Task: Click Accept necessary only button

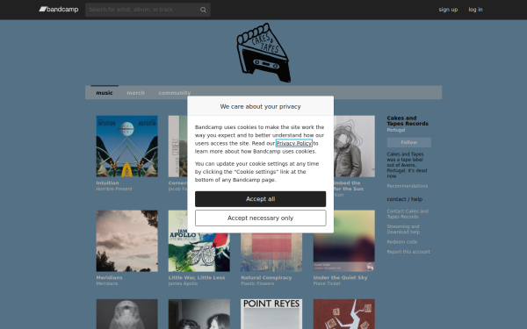Action: tap(261, 218)
